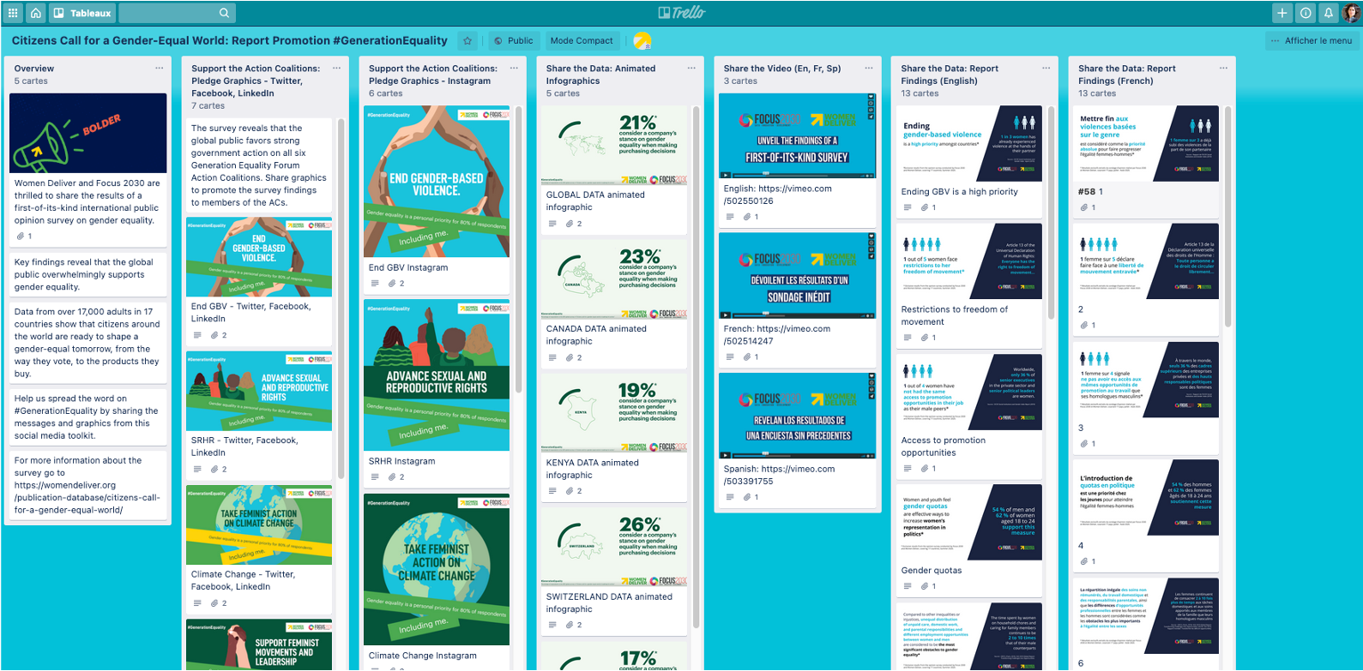Viewport: 1363px width, 671px height.
Task: Open the Tableaux boards menu
Action: pyautogui.click(x=82, y=13)
